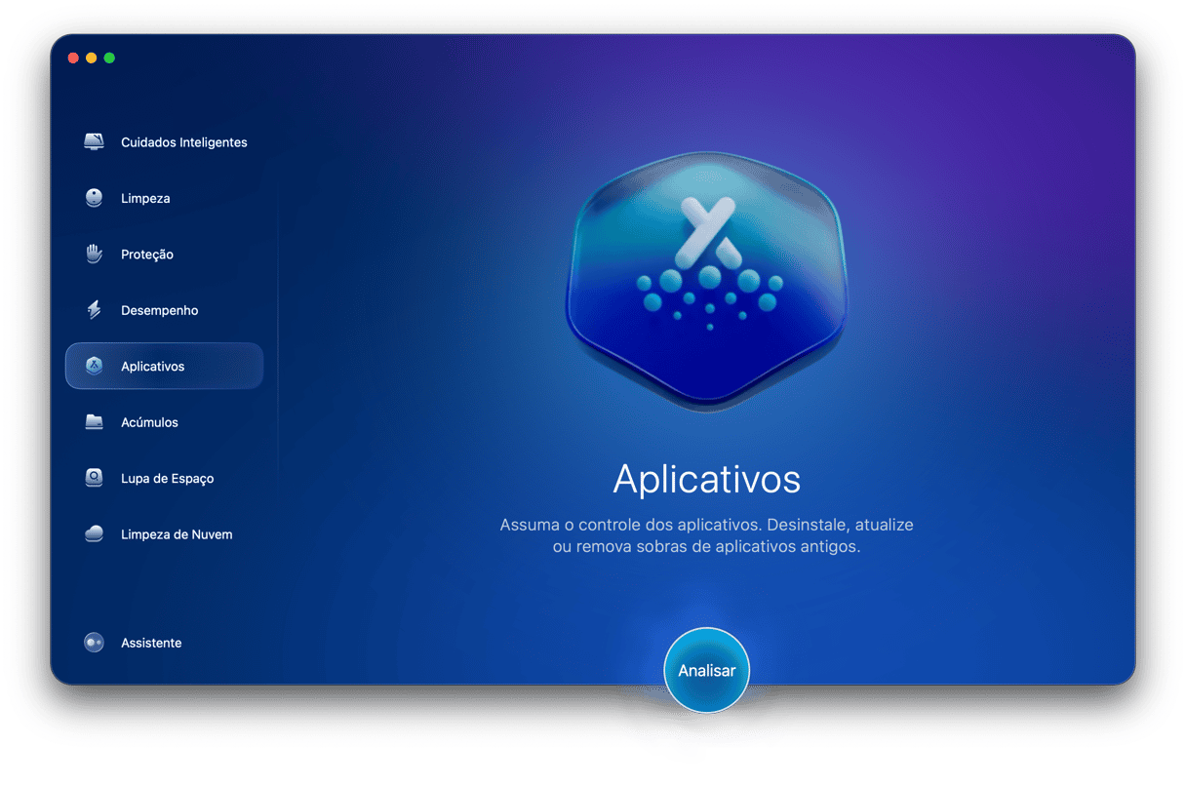Click the Desempenho lightning bolt icon

tap(94, 310)
